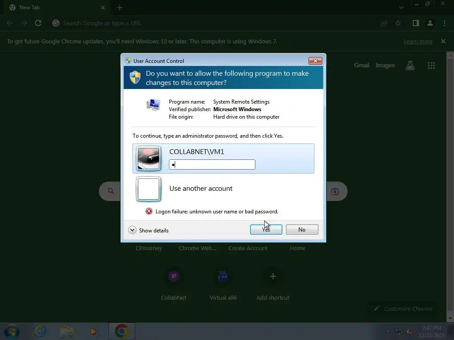Screen dimensions: 454x340
Task: Click Chrome back navigation arrow
Action: coord(10,23)
